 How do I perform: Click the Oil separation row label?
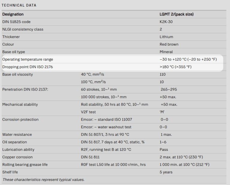[15, 142]
